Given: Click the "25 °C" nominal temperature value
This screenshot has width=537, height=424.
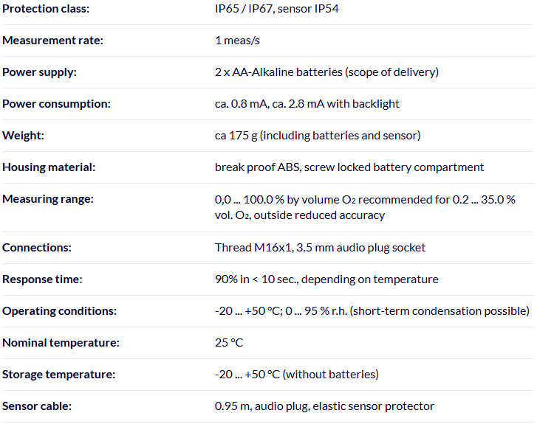Looking at the screenshot, I should [x=229, y=343].
